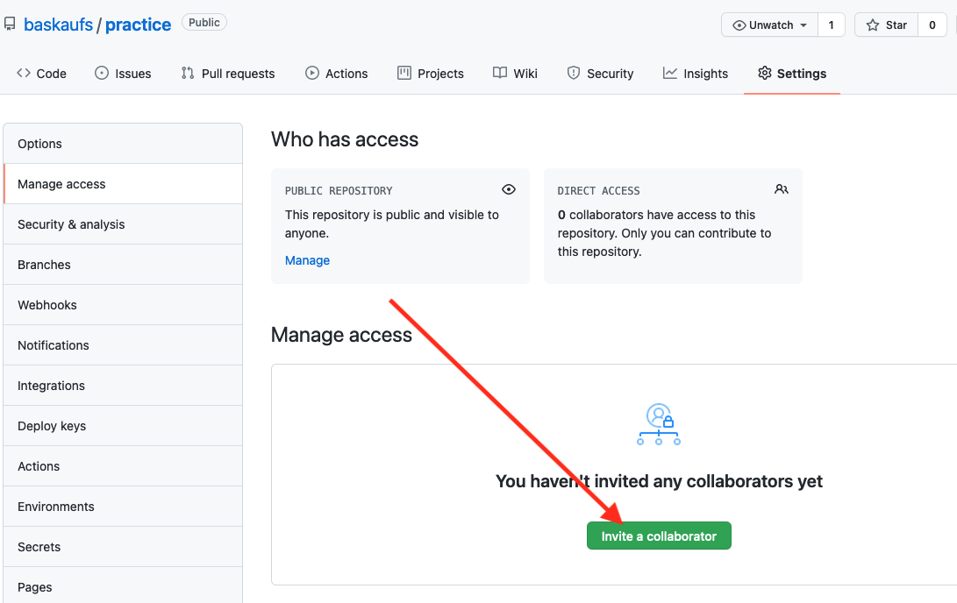Open Notifications settings
957x603 pixels.
coord(123,345)
